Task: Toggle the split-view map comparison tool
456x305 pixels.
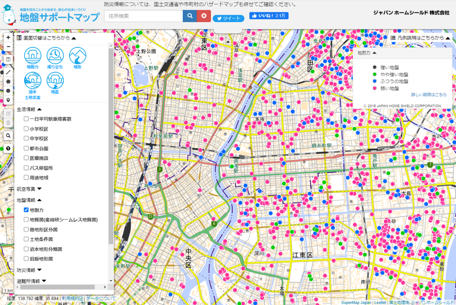Action: pyautogui.click(x=8, y=59)
